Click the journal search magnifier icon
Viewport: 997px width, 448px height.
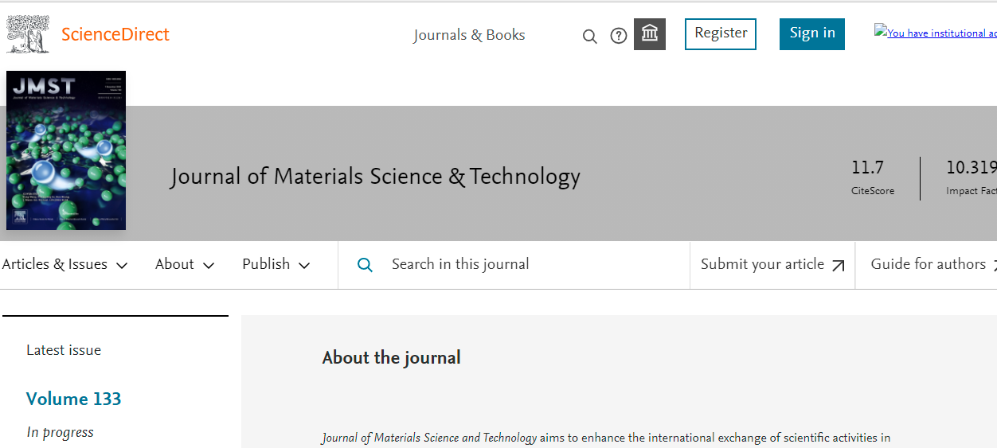pos(365,265)
